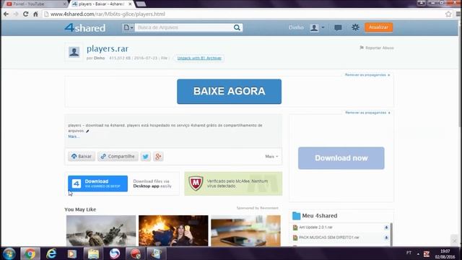
Task: Click the McAfee verified badge
Action: (x=233, y=183)
